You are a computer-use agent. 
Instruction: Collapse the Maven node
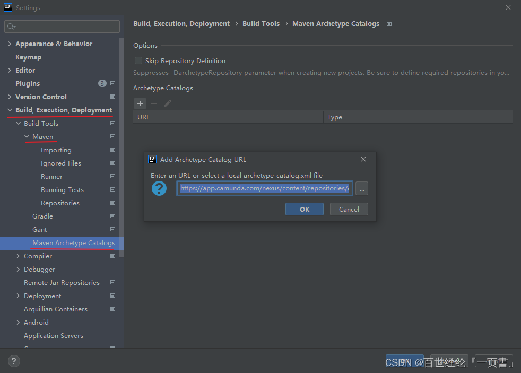[27, 136]
